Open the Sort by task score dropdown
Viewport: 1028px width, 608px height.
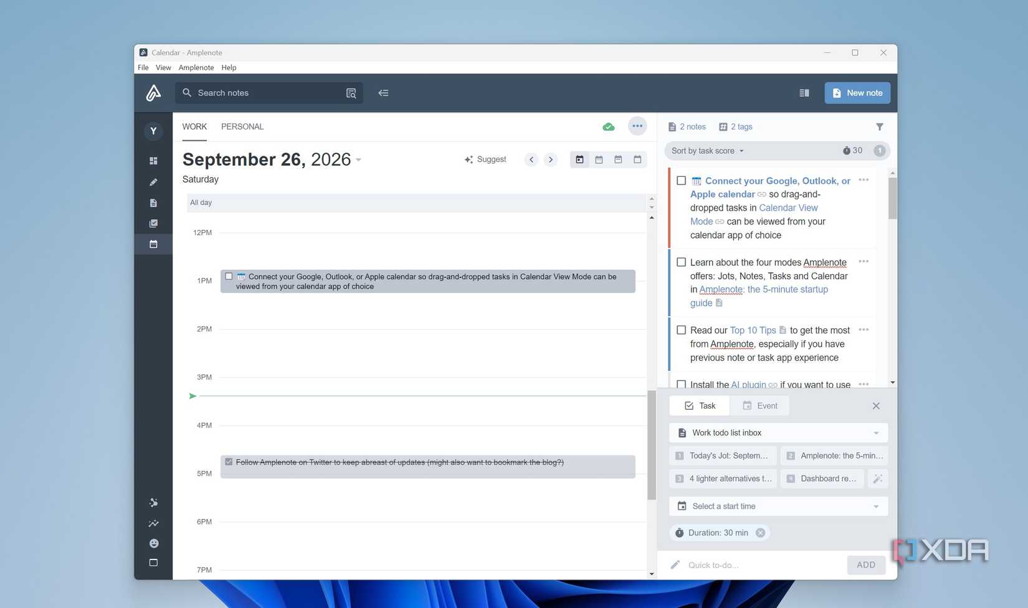708,151
